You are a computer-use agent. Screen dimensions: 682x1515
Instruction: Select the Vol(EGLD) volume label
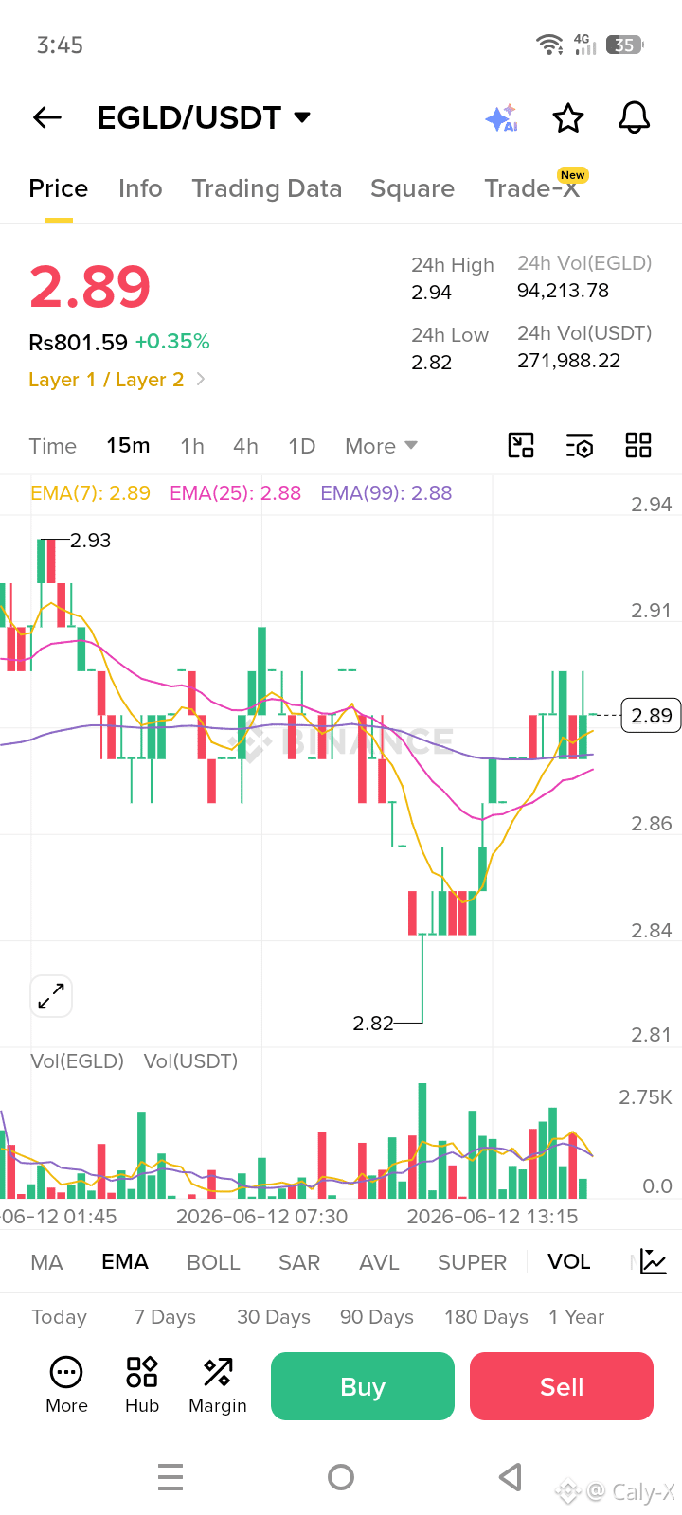pyautogui.click(x=78, y=1061)
